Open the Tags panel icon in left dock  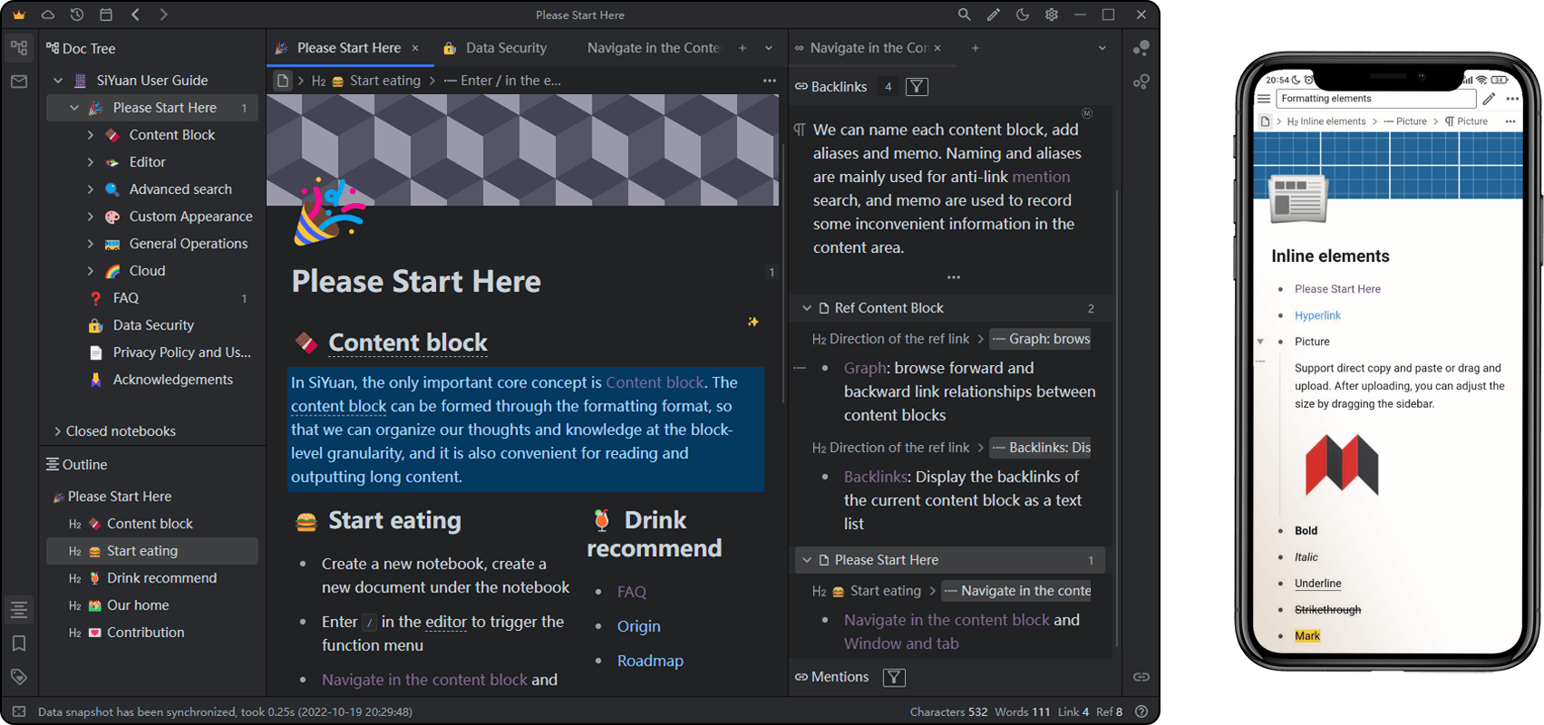(19, 677)
